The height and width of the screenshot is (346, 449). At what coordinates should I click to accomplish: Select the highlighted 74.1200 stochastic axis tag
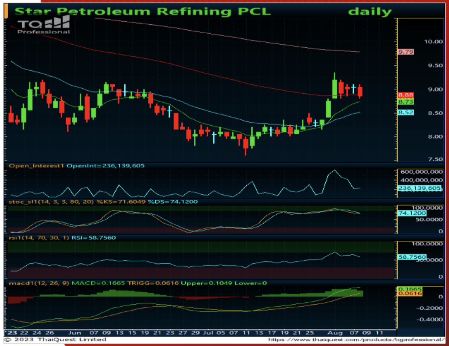412,213
